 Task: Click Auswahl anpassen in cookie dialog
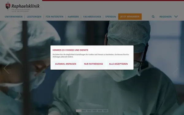pyautogui.click(x=66, y=64)
